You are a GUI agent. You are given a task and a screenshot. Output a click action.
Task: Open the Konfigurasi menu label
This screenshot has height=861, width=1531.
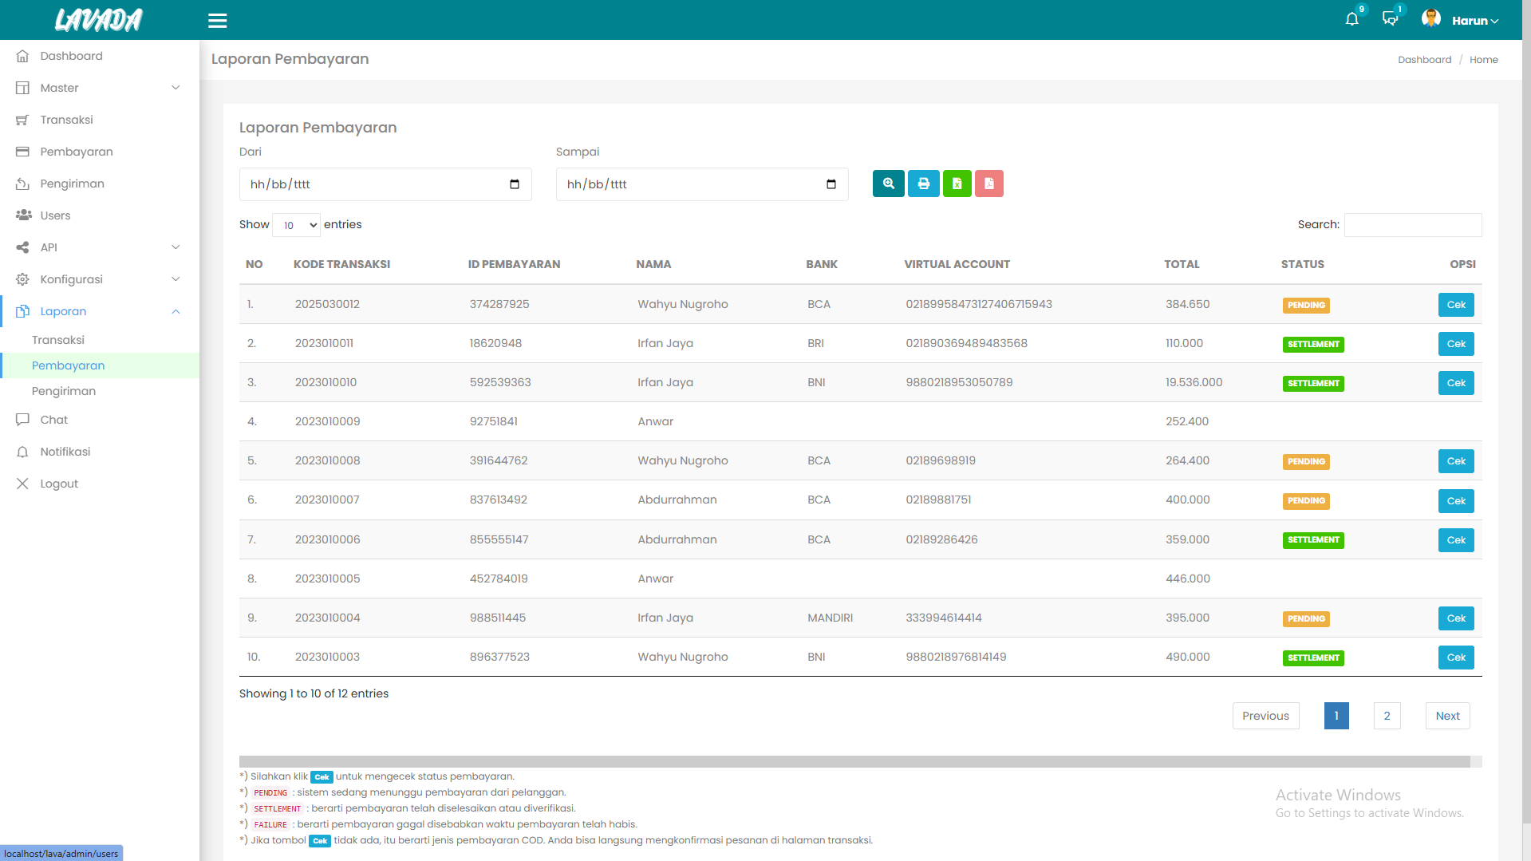72,279
